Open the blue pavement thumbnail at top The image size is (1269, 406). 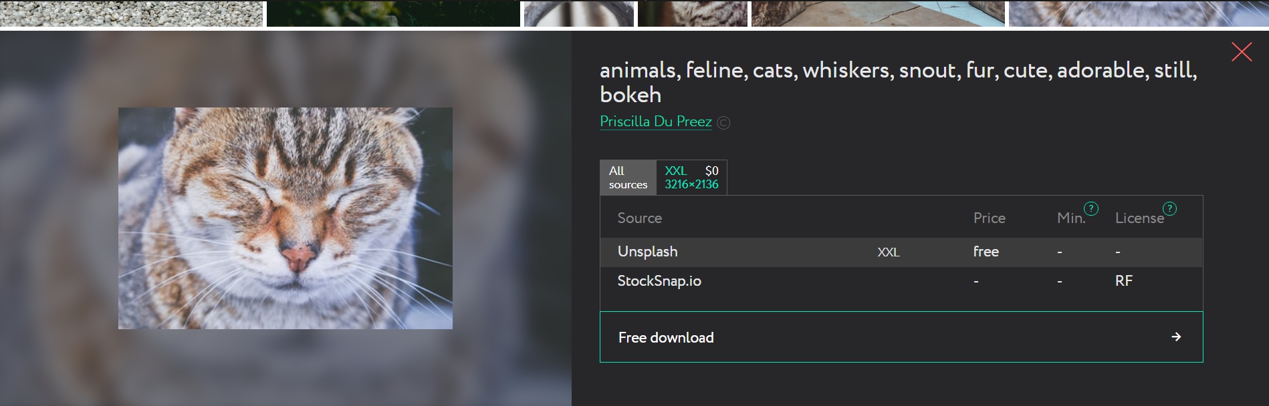point(878,13)
